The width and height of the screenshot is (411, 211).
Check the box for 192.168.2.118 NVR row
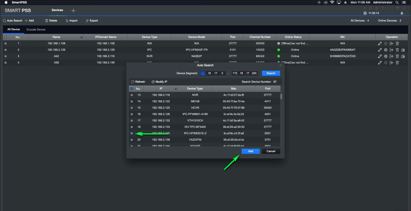(132, 95)
